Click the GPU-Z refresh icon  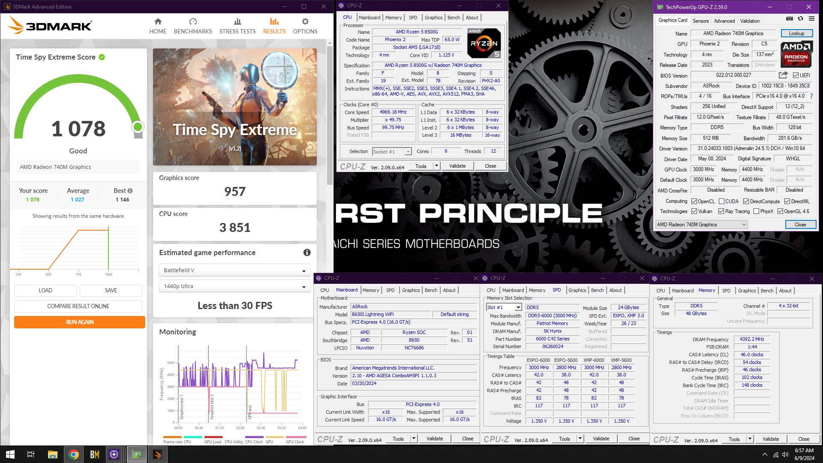coord(800,19)
